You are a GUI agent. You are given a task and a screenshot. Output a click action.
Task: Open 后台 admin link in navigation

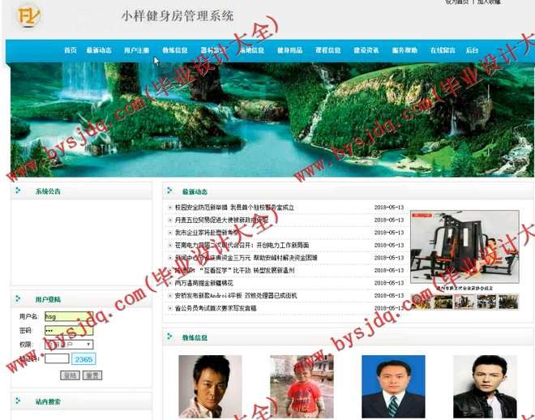(472, 50)
